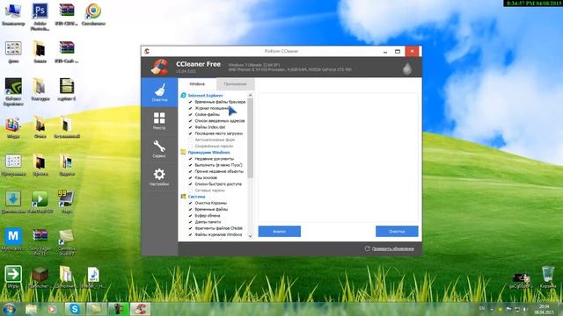Image resolution: width=563 pixels, height=316 pixels.
Task: Click the volume icon in system tray
Action: [524, 309]
